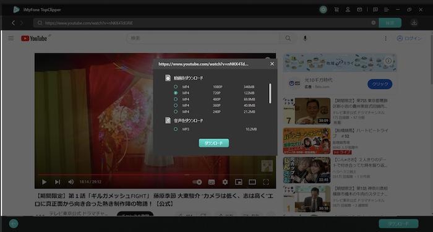Screen dimensions: 433x232
Task: Switch to miniplayer mode
Action: 239,182
